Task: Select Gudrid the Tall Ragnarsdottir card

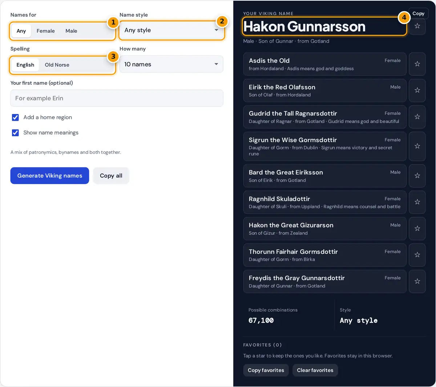Action: point(324,117)
